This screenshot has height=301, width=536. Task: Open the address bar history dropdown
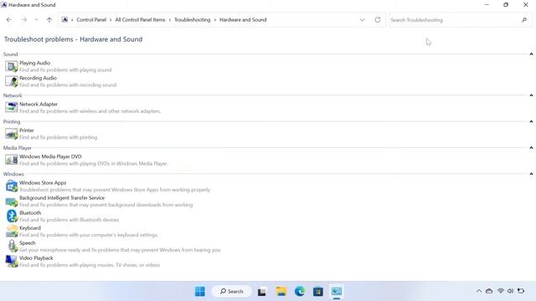click(362, 20)
